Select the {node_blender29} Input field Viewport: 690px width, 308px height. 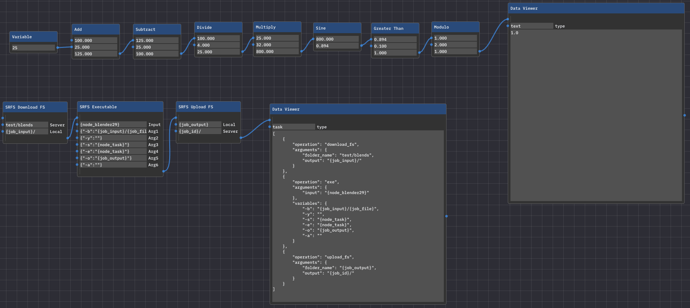pyautogui.click(x=113, y=125)
